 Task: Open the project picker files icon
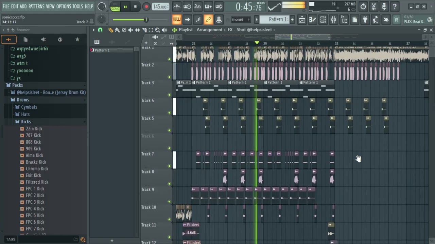tap(354, 20)
